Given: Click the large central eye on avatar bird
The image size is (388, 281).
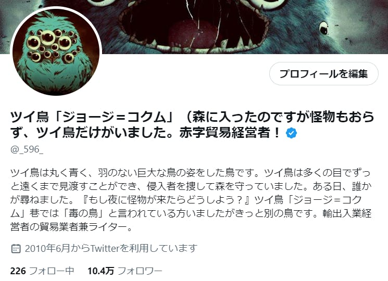Looking at the screenshot, I should tap(48, 37).
